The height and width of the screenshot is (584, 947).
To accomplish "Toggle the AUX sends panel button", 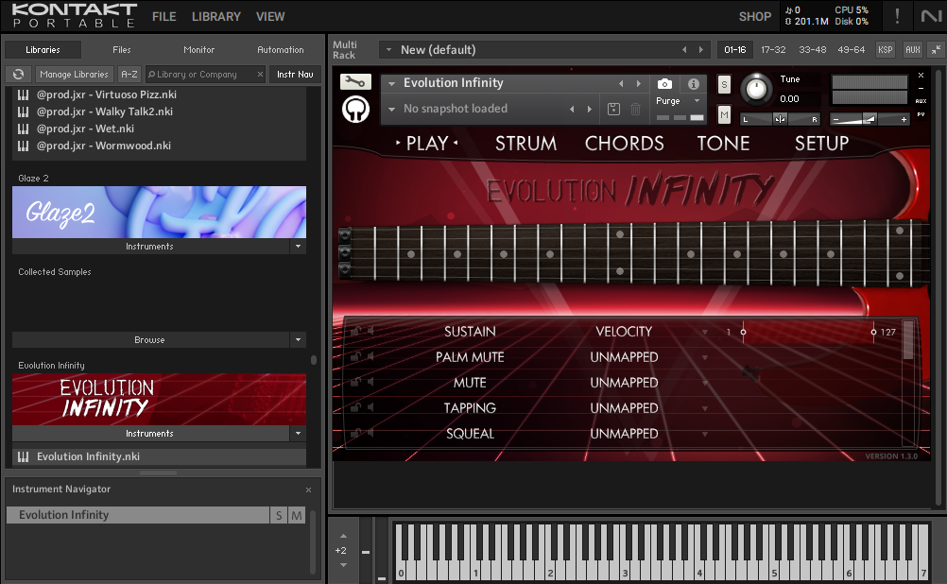I will (913, 49).
